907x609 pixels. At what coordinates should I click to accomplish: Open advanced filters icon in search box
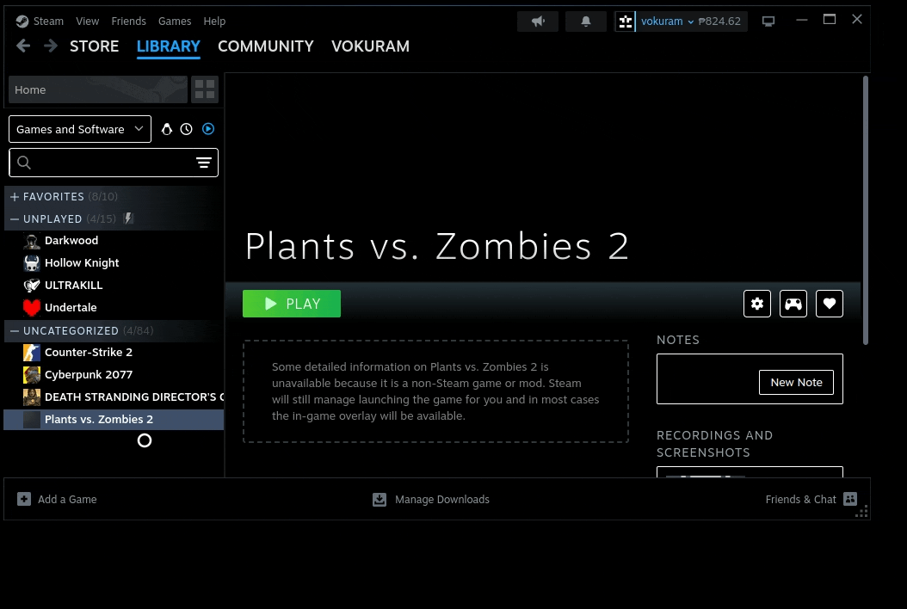(x=204, y=163)
